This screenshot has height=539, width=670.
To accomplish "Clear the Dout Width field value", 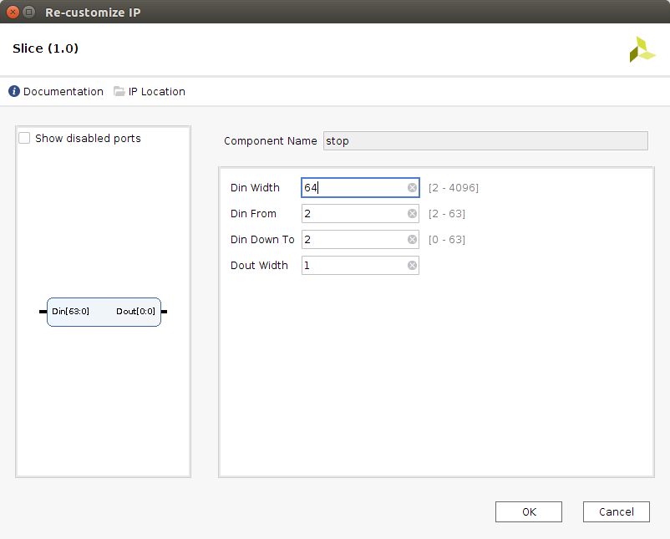I will click(x=412, y=266).
